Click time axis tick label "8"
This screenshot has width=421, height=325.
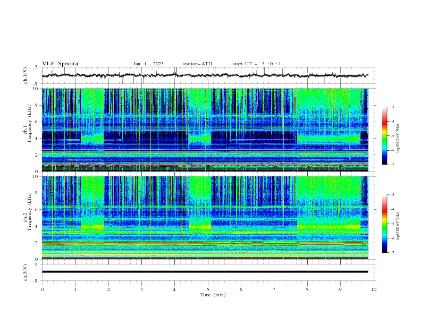click(307, 289)
